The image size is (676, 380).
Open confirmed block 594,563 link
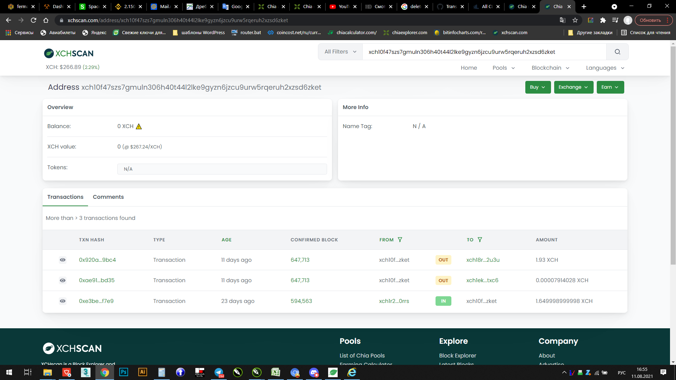(x=301, y=301)
